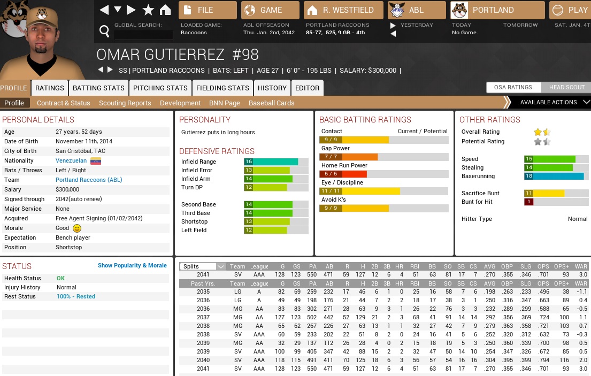591x376 pixels.
Task: Go forward with the right arrow navigation icon
Action: point(131,10)
